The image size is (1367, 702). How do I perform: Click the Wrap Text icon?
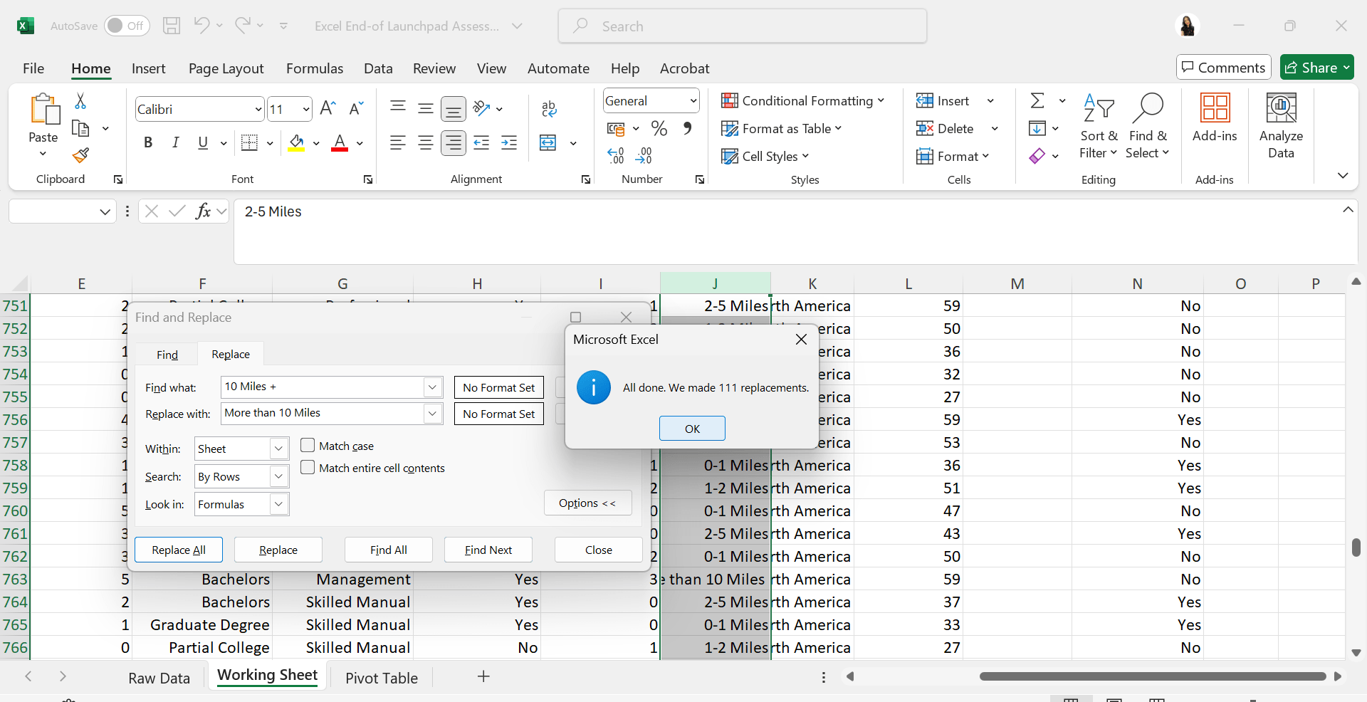tap(548, 108)
